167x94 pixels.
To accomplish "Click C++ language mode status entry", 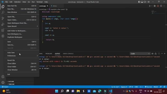I will 141,87.
